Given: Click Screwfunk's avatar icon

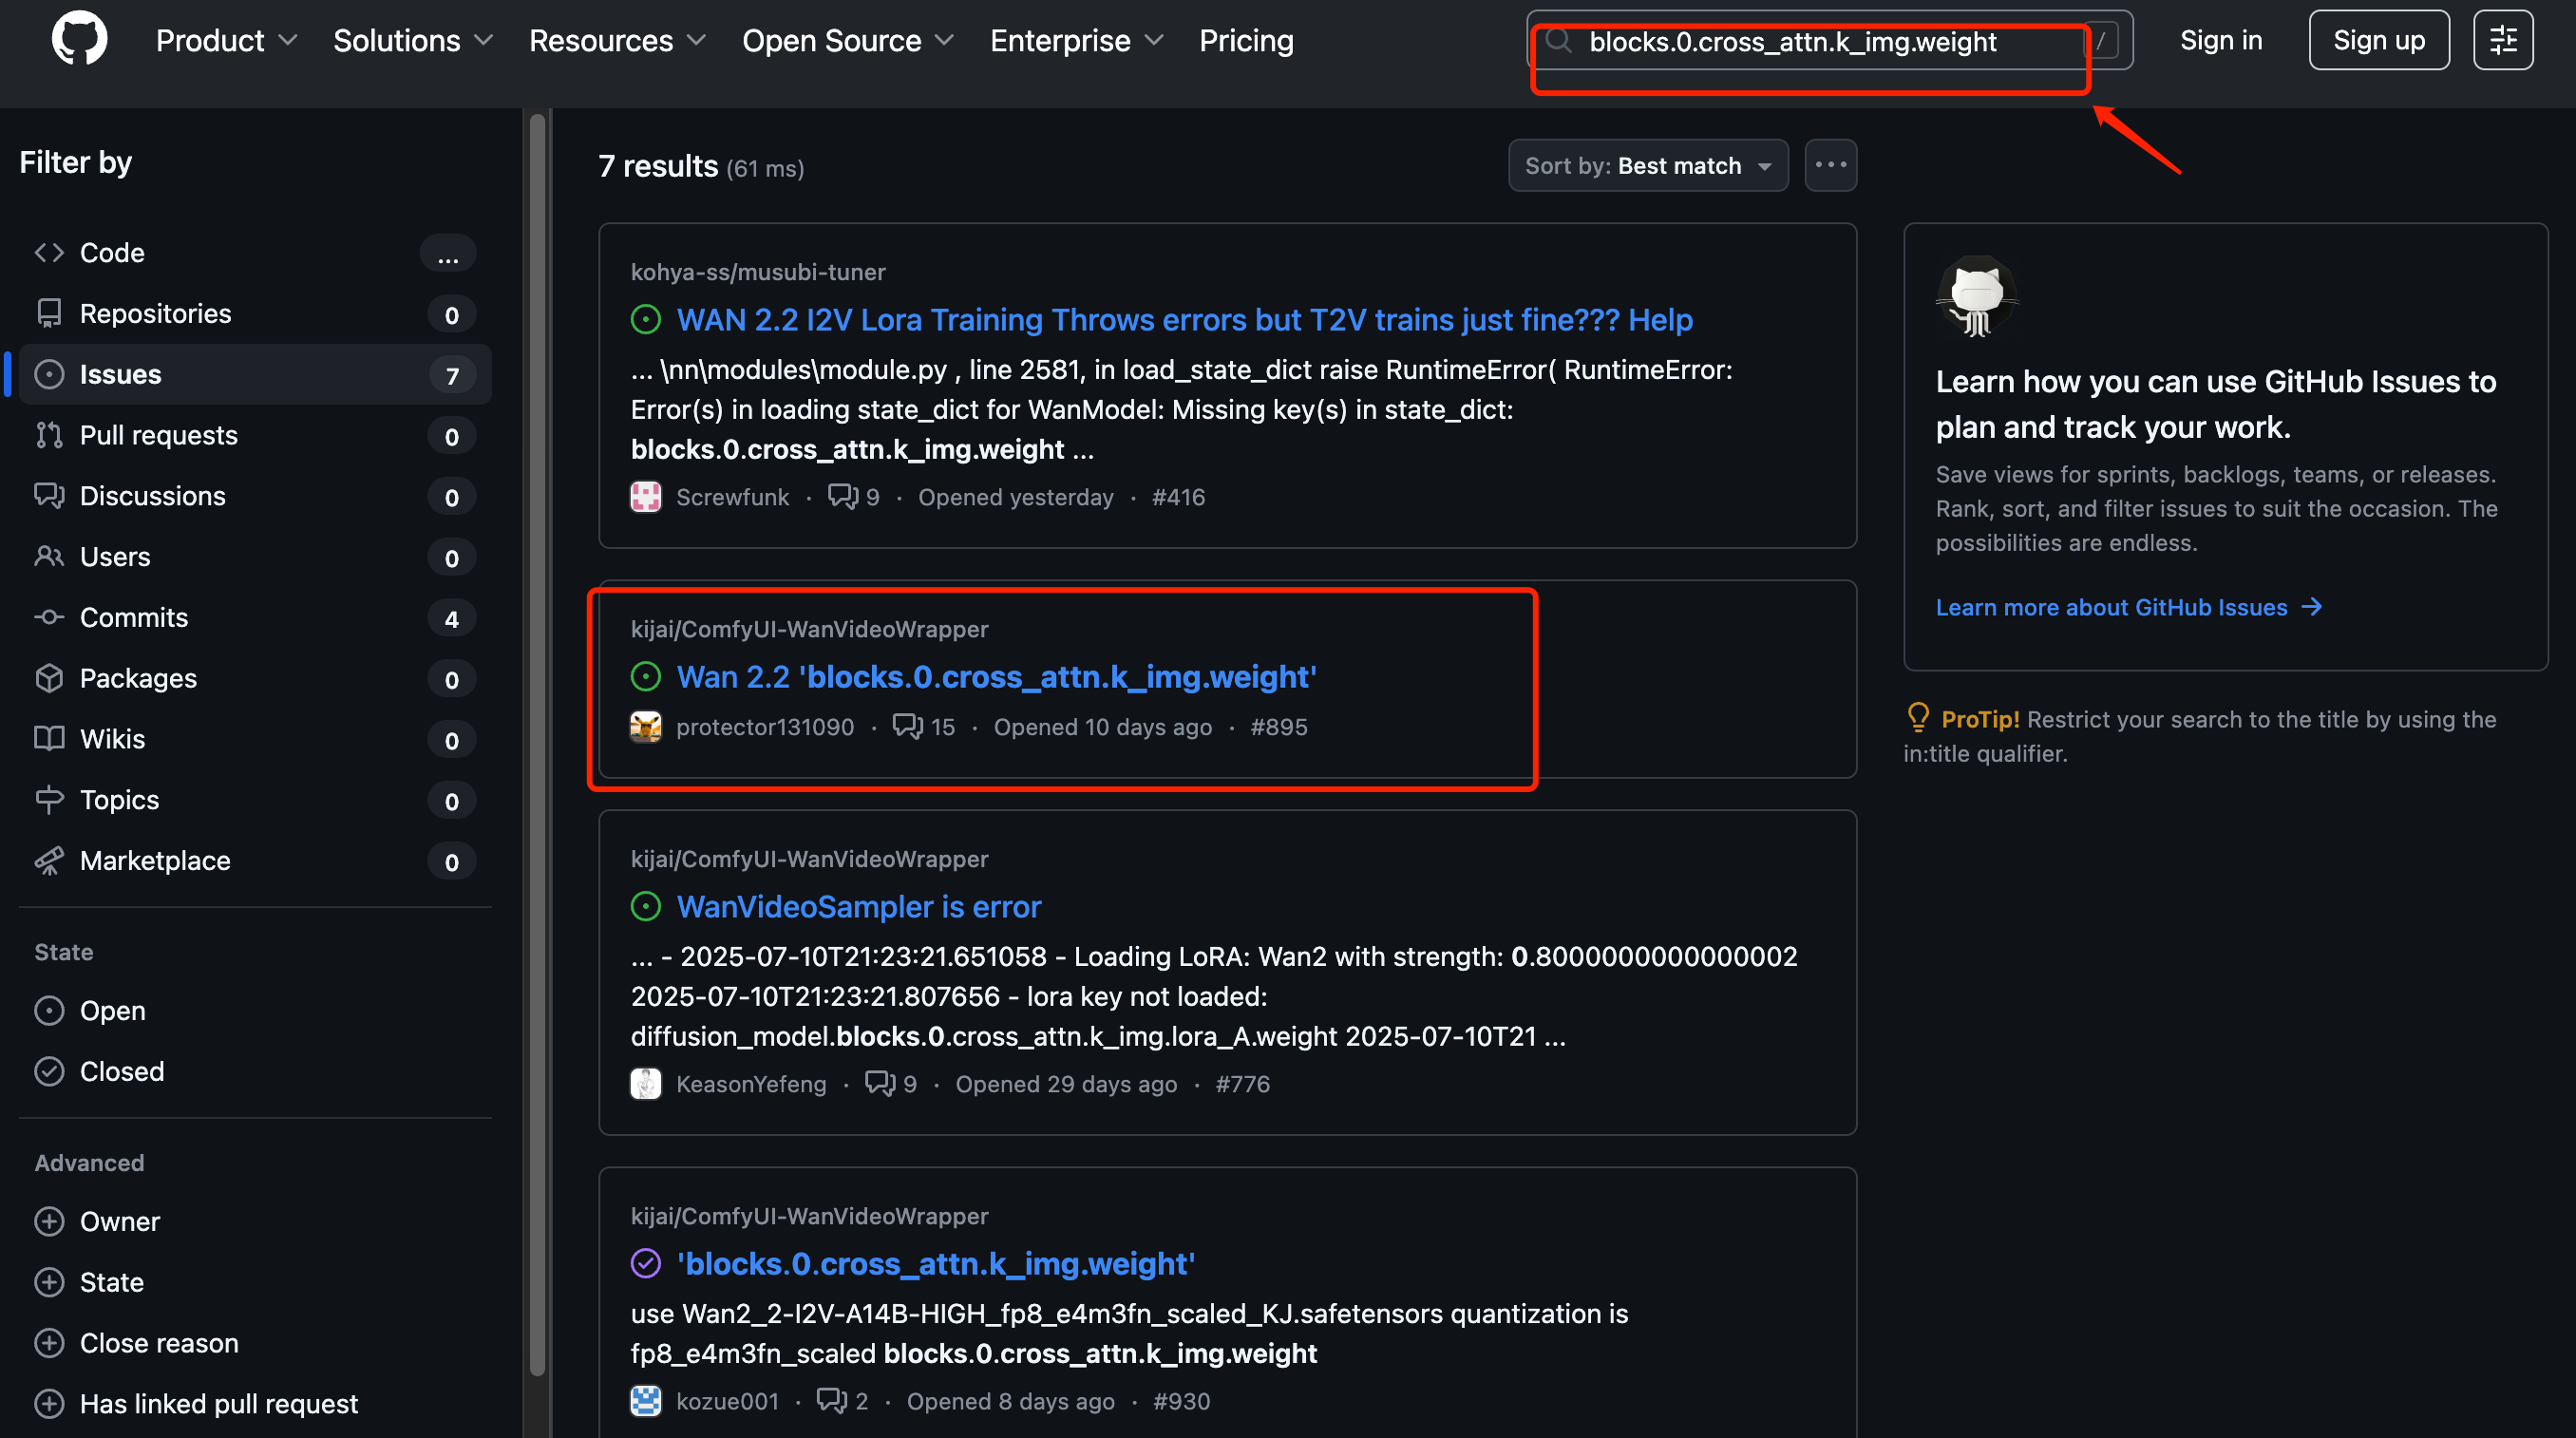Looking at the screenshot, I should point(646,497).
